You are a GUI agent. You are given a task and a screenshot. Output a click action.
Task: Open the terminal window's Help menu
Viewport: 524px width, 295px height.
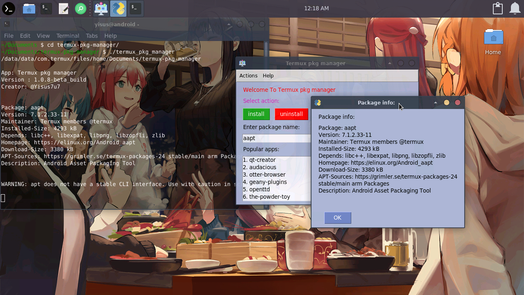[111, 36]
